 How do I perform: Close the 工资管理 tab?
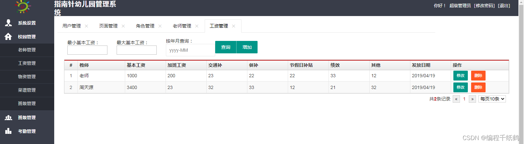234,26
